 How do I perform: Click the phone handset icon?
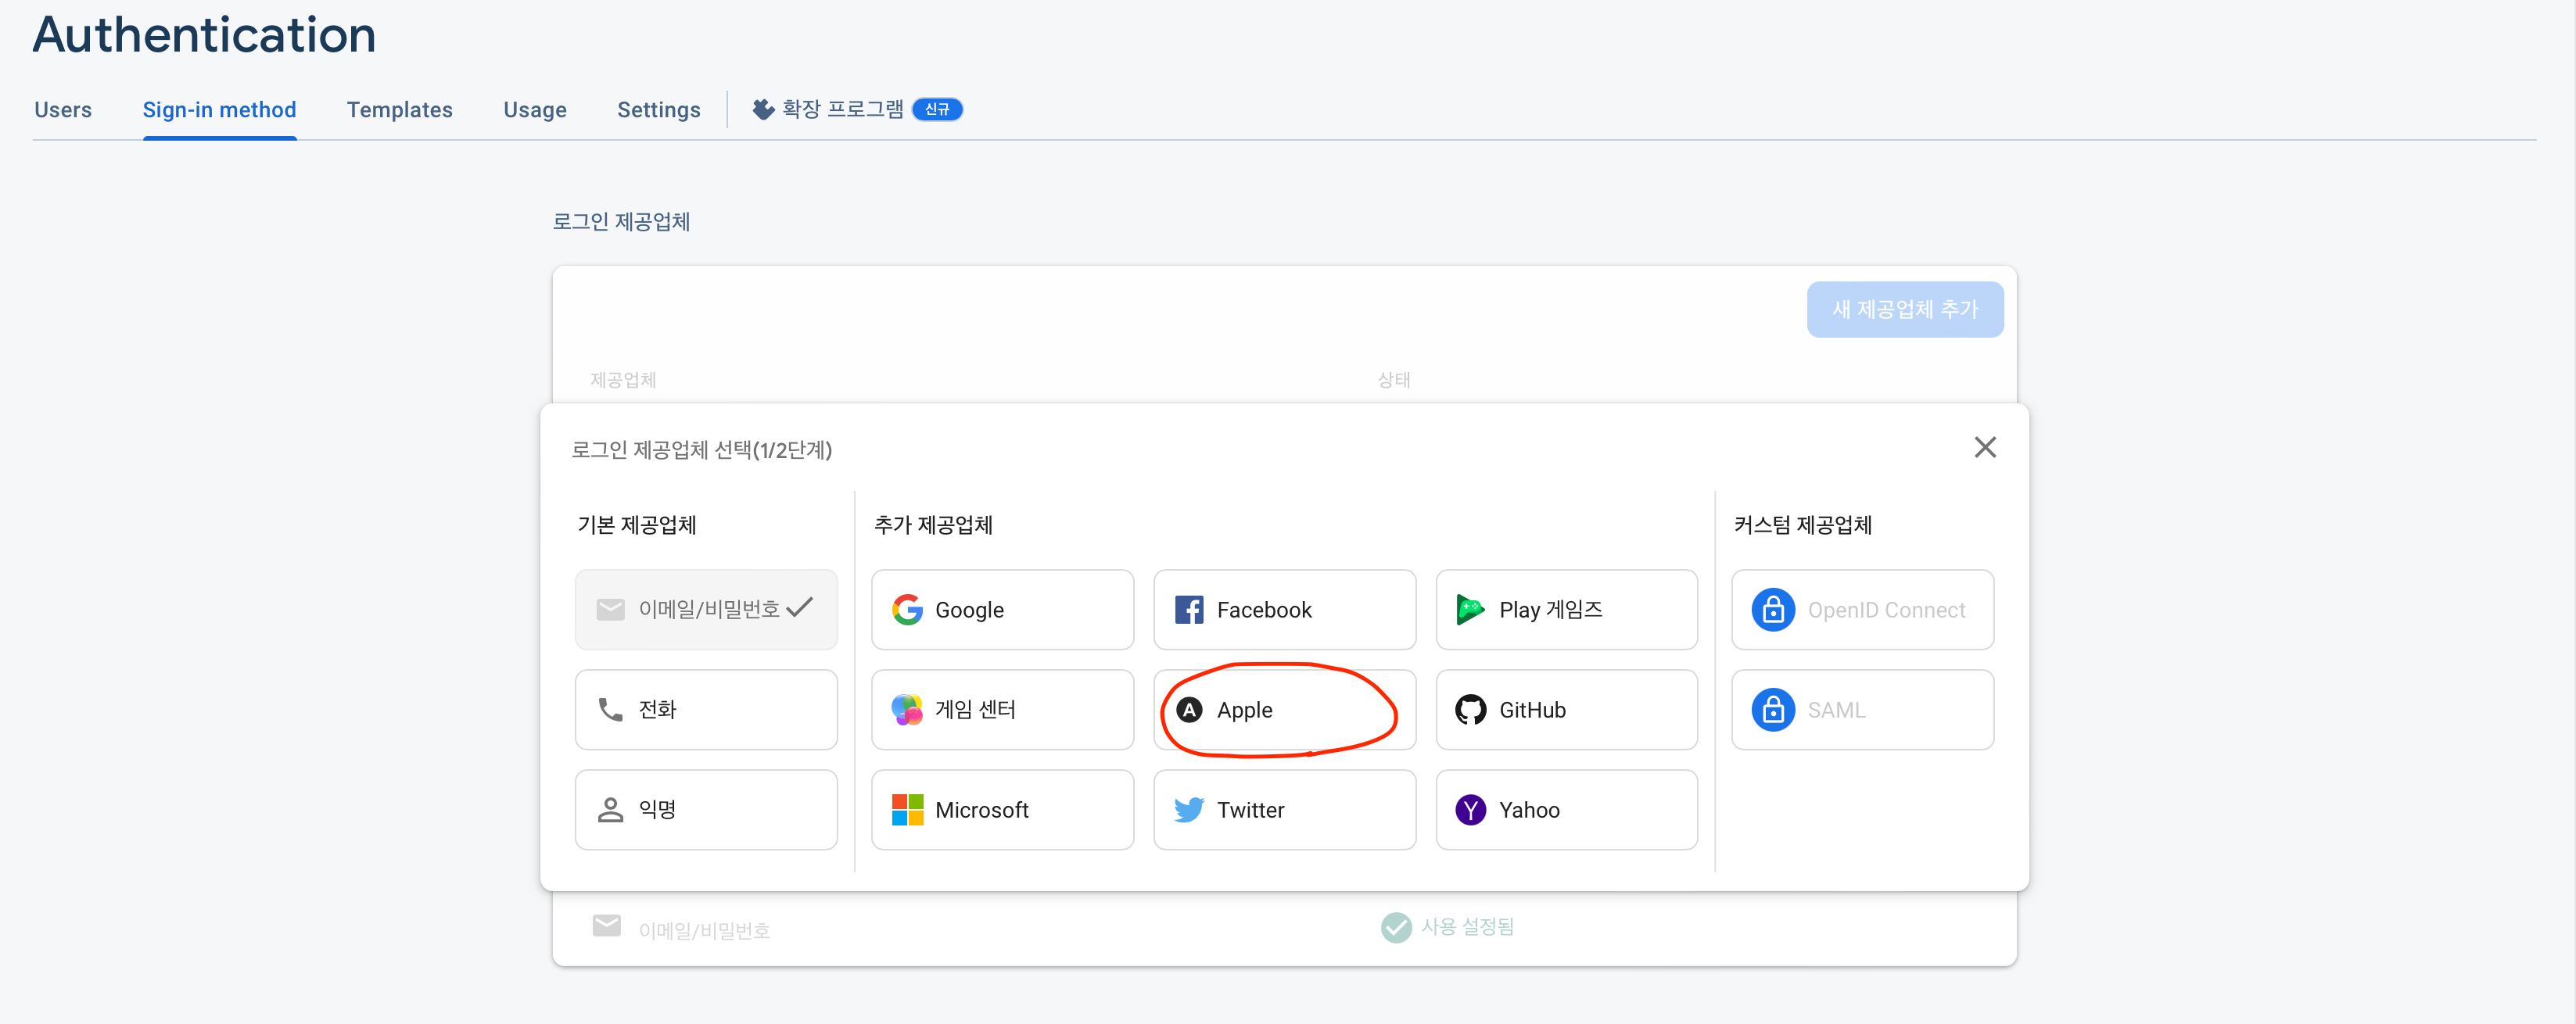click(x=610, y=709)
